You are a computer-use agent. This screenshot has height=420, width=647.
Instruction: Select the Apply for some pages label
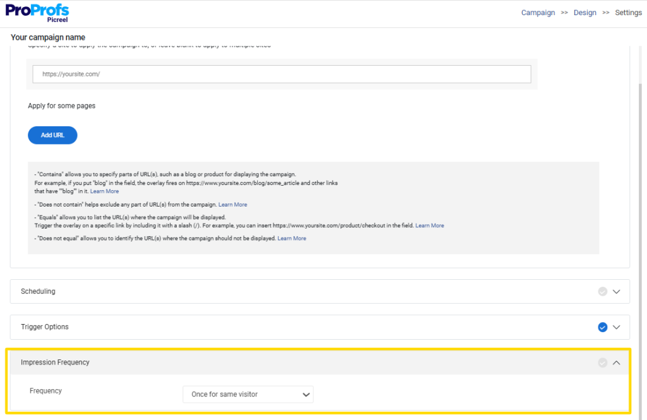(61, 105)
